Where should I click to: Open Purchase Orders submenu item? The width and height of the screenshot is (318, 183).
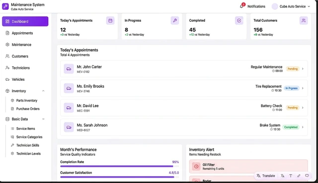point(28,109)
